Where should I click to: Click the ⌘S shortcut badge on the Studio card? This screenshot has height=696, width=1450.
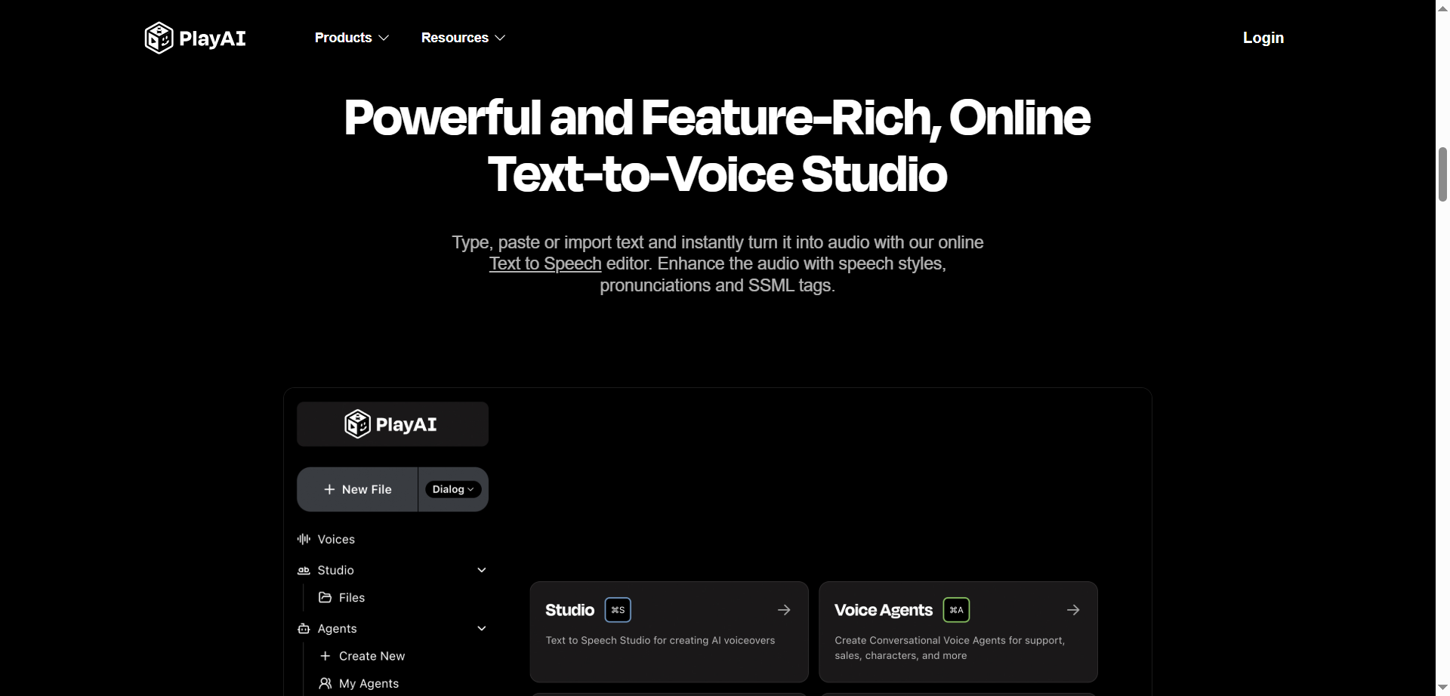click(x=616, y=609)
